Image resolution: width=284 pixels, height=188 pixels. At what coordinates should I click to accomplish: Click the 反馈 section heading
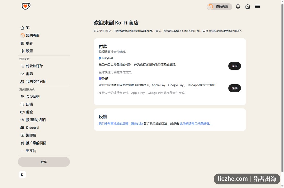(103, 117)
